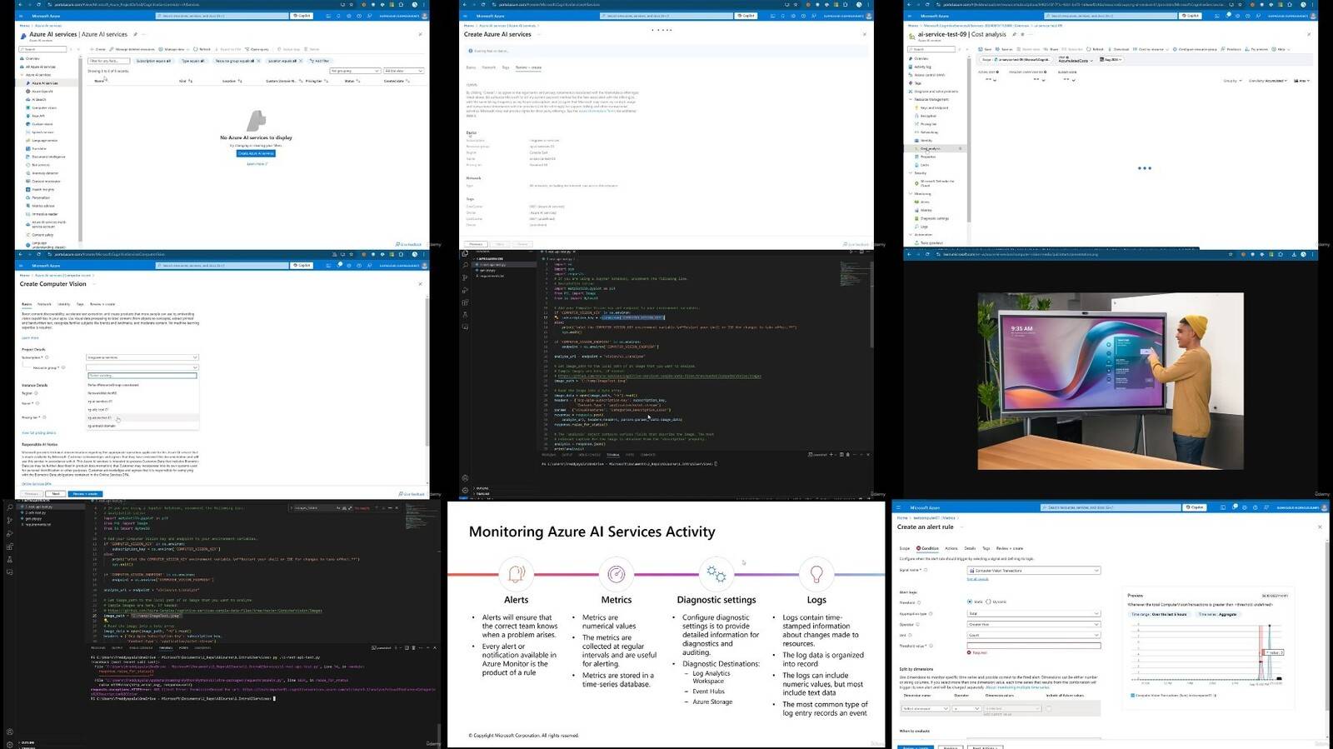This screenshot has width=1333, height=749.
Task: Select Tags tab in Create Azure AI services
Action: coord(506,67)
